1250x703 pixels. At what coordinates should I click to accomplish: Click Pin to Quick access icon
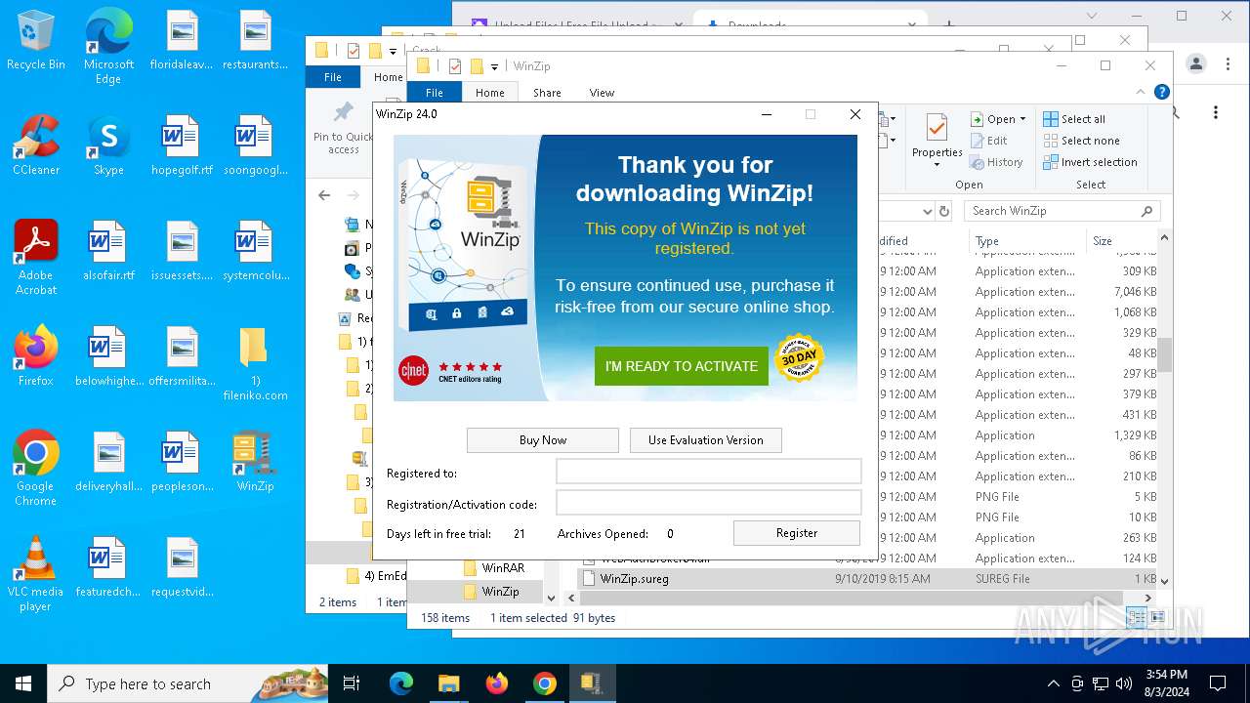coord(344,128)
